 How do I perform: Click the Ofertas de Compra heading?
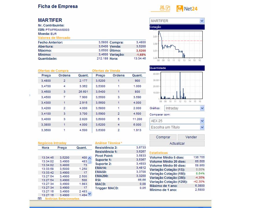53,70
